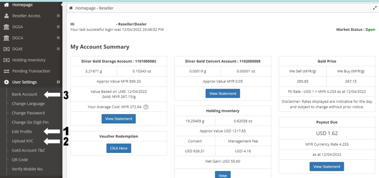The image size is (379, 178).
Task: Open Change Six Digit Pin option
Action: (x=30, y=122)
